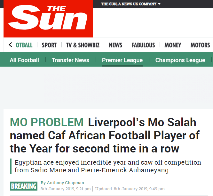Expand The Sun, A News UK Company dropdown
The image size is (213, 196).
pos(131,4)
